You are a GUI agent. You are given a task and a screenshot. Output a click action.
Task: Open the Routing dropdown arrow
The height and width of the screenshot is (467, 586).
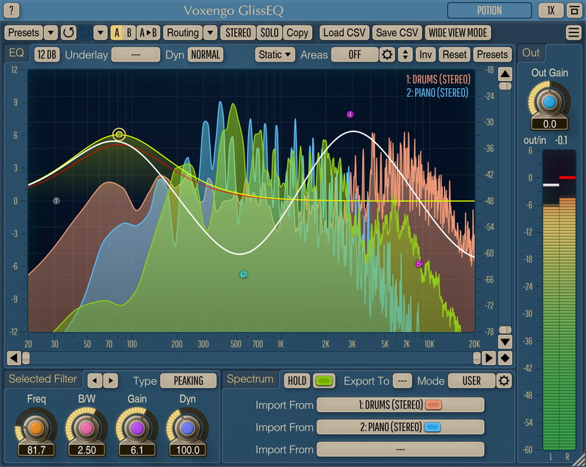coord(211,33)
